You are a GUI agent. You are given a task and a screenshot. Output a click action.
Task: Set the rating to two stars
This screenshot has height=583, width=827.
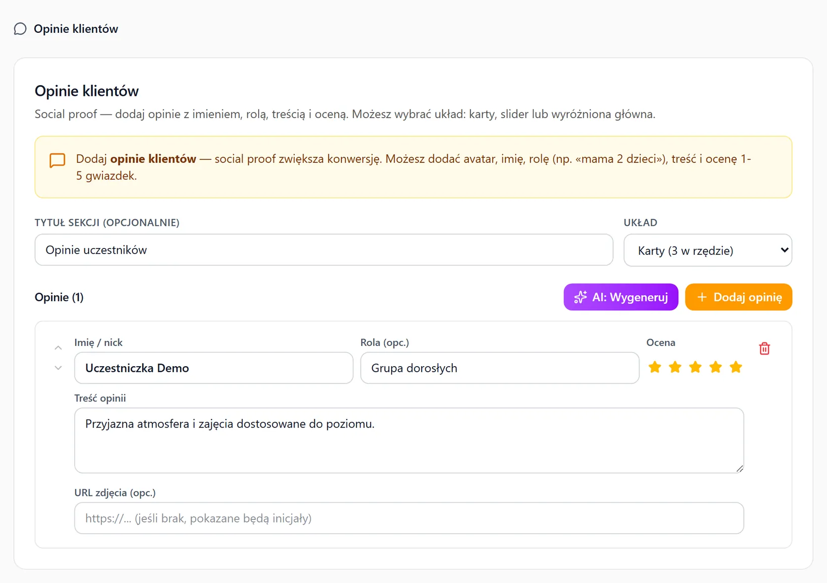coord(675,367)
